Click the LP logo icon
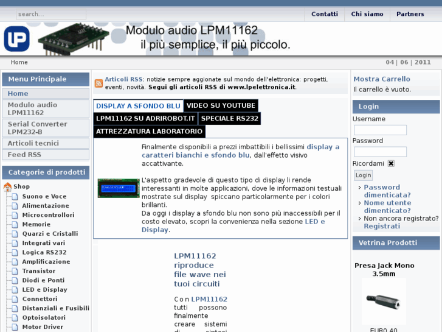The height and width of the screenshot is (332, 442). click(x=16, y=39)
